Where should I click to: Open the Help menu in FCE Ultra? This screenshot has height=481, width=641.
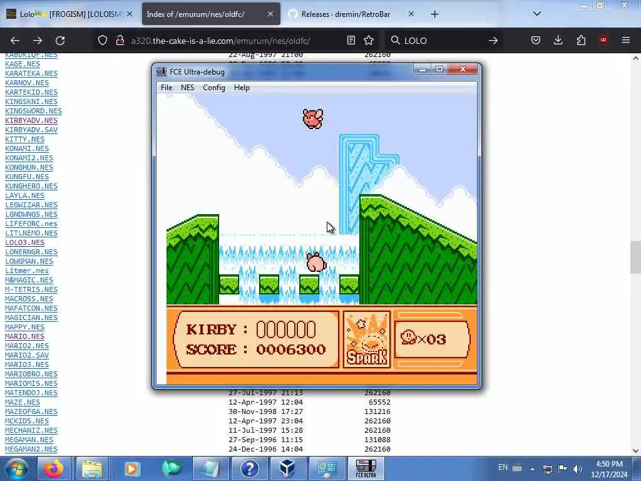coord(242,88)
